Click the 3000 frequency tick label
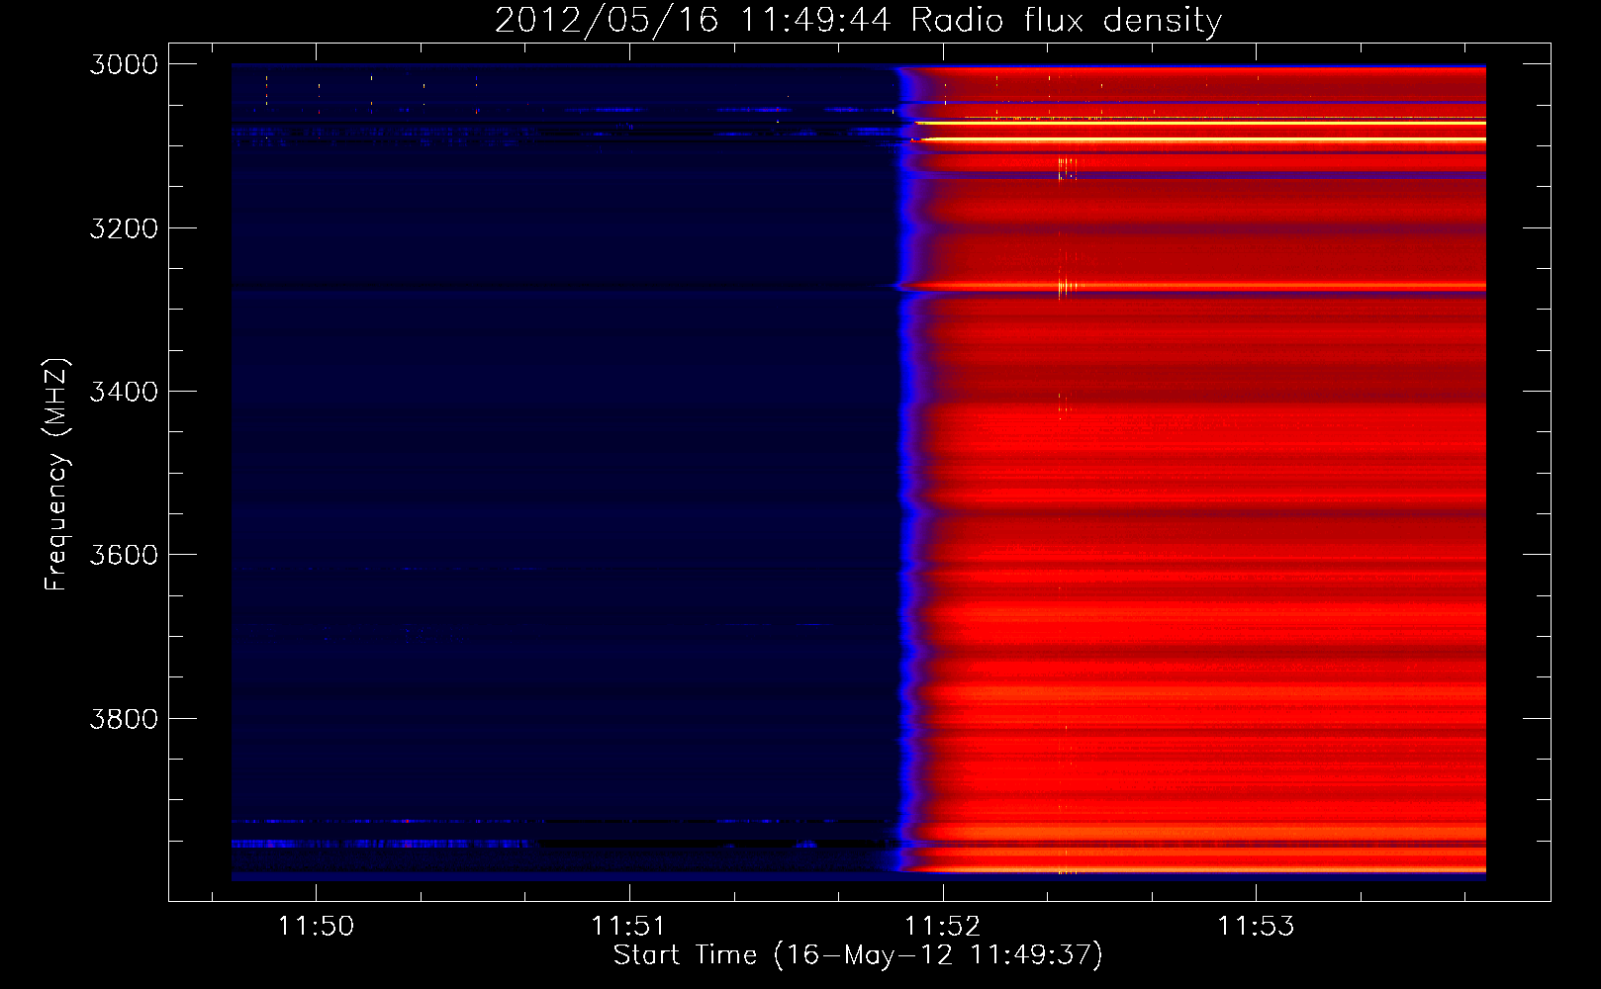The height and width of the screenshot is (989, 1601). (123, 64)
